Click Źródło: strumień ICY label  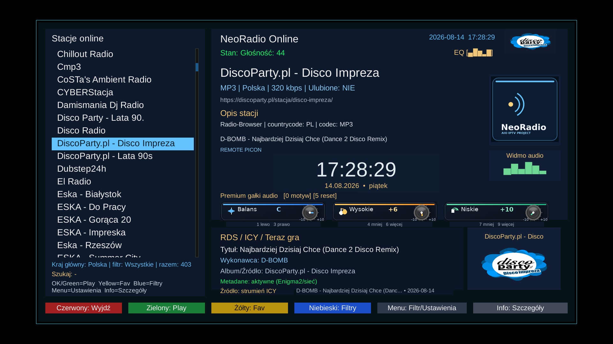248,291
